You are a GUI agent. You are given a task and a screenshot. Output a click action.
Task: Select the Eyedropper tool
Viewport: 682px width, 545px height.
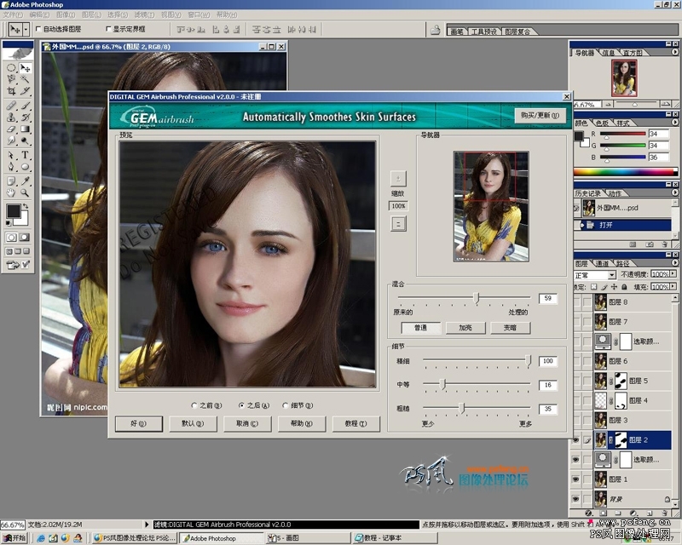(26, 181)
